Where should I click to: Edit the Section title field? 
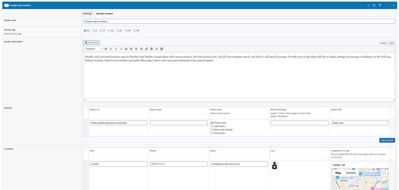(239, 21)
